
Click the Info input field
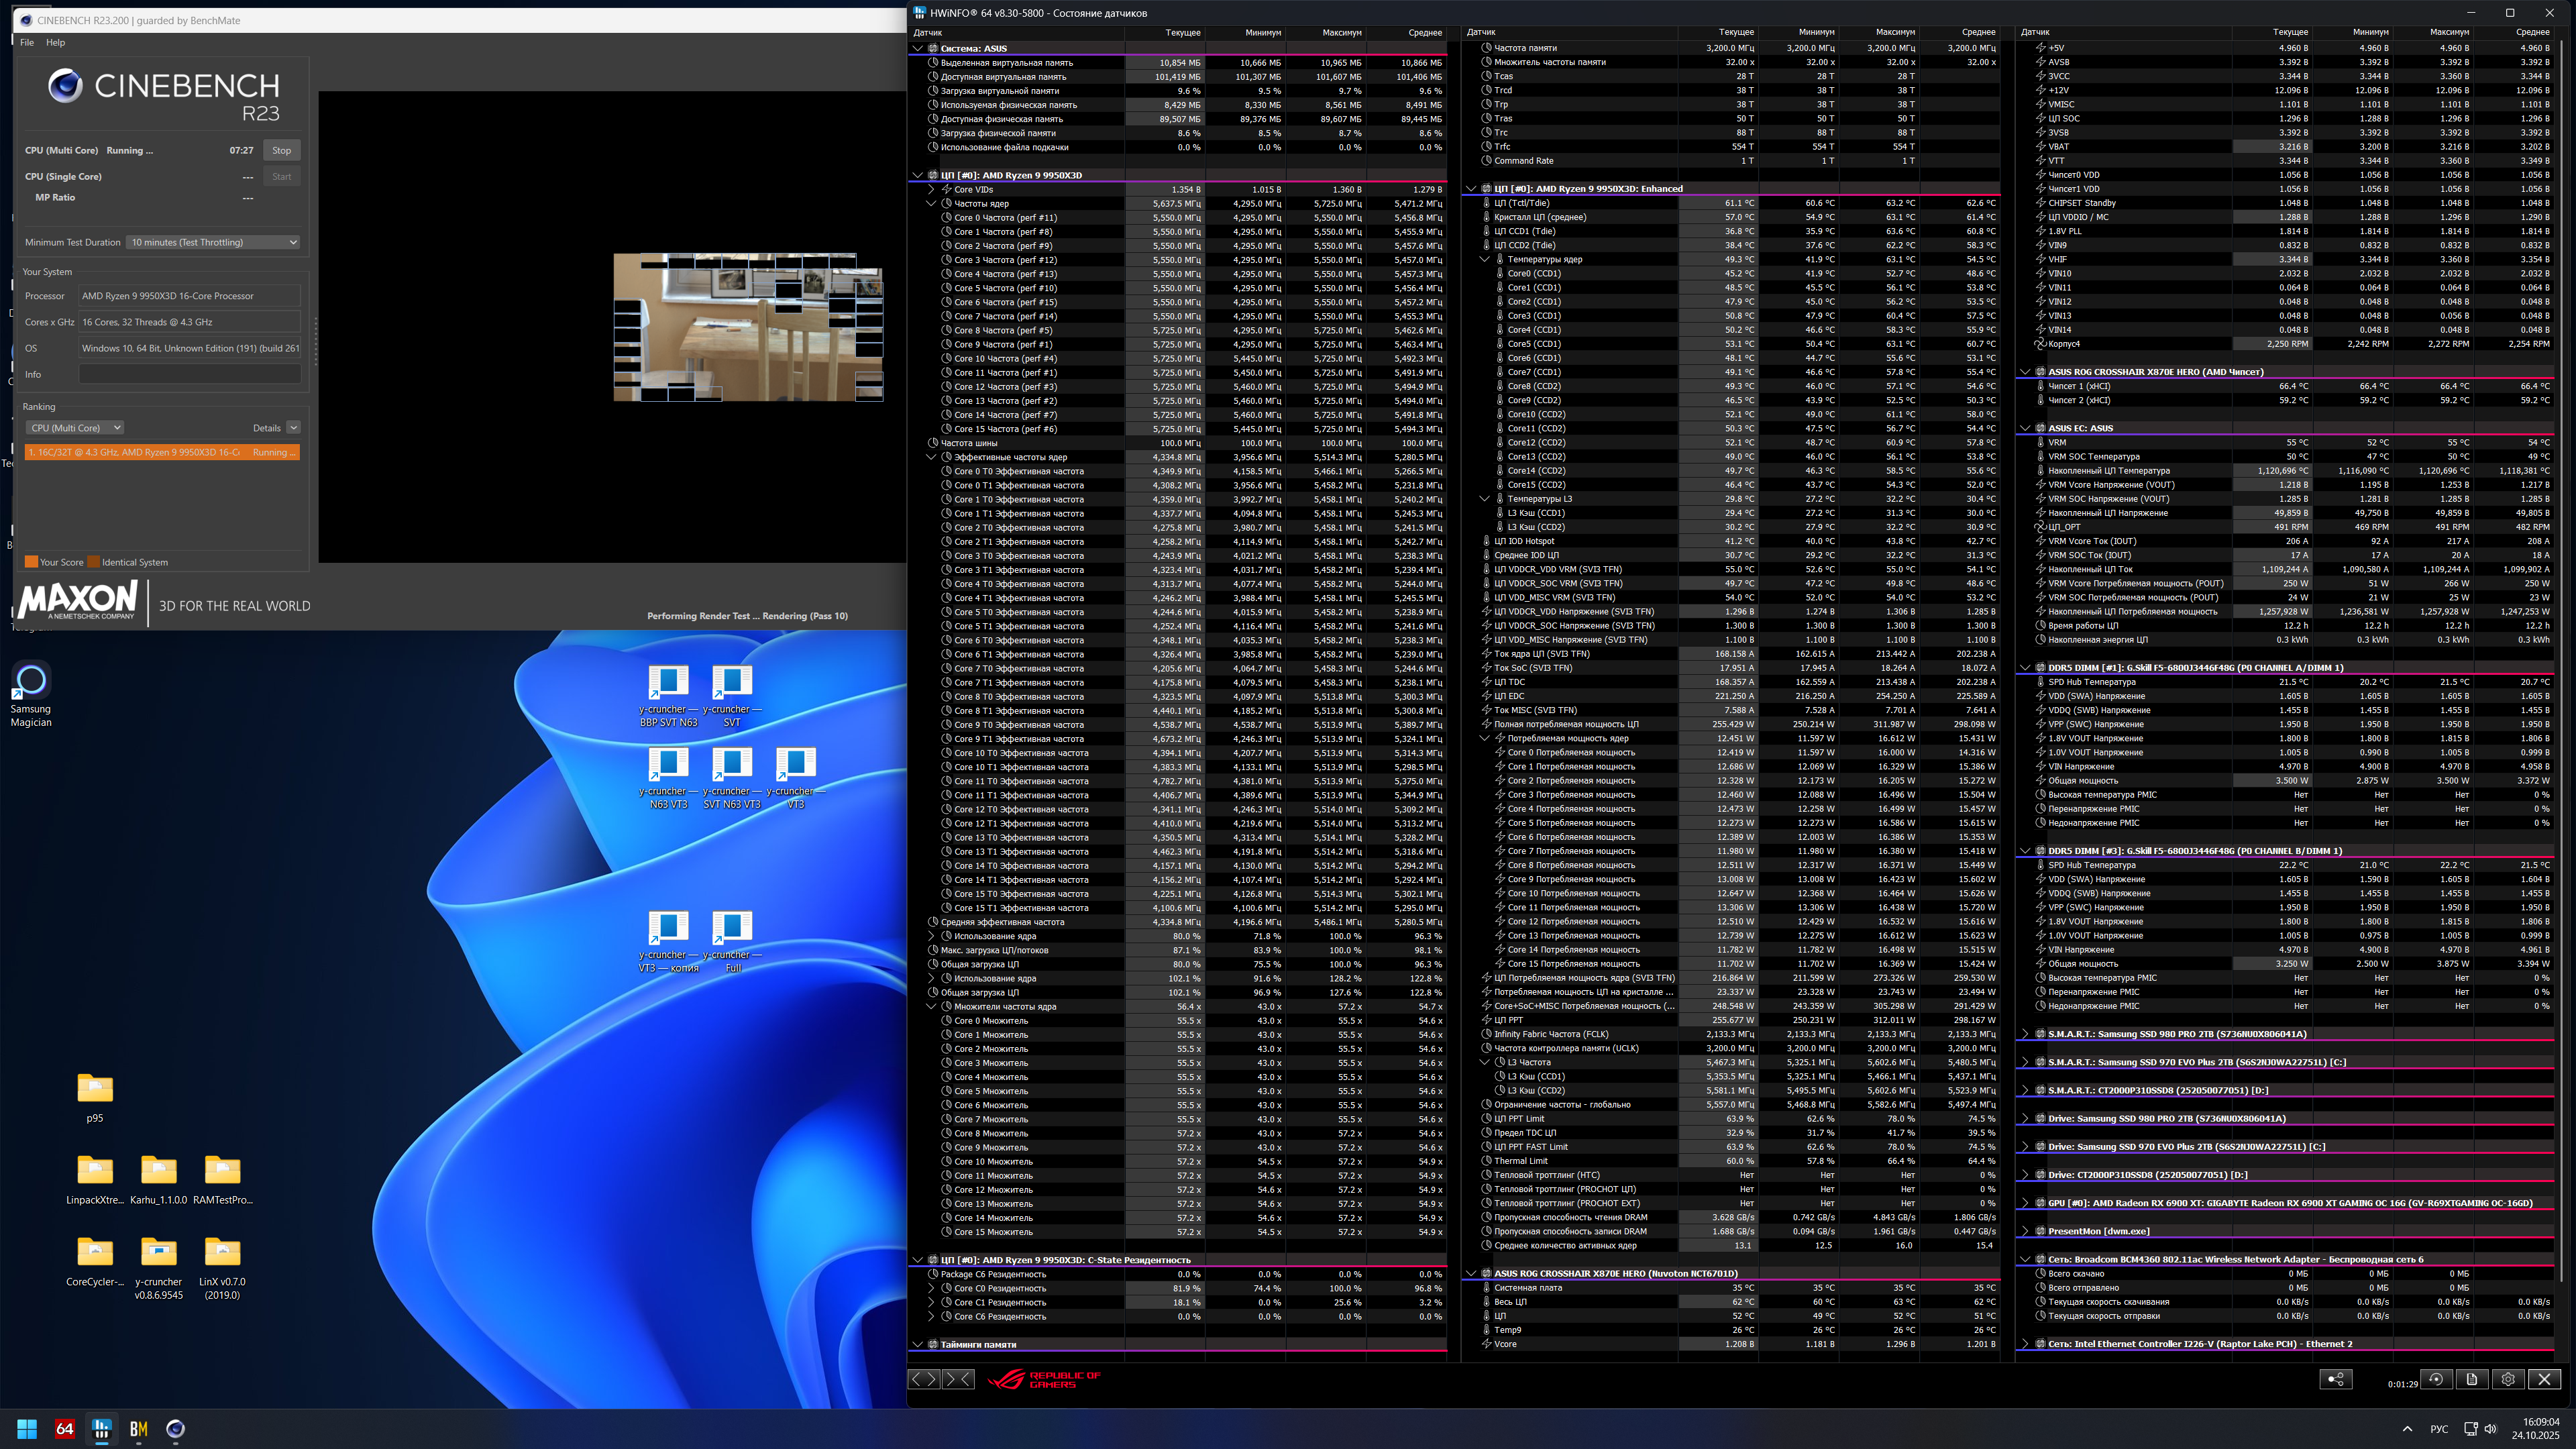190,374
